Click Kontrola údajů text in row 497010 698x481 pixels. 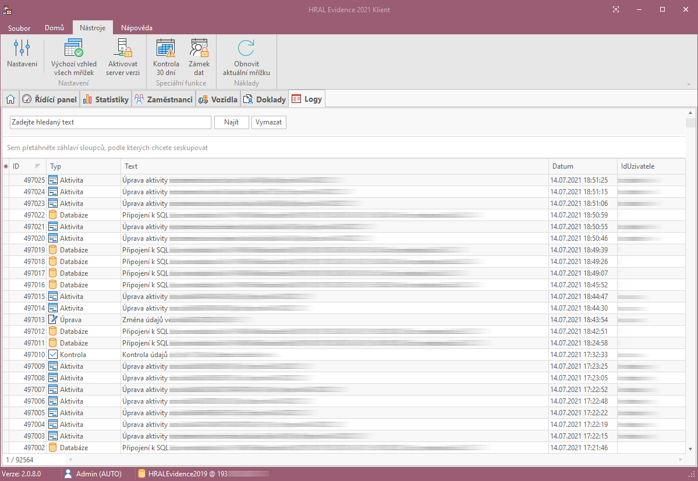coord(145,354)
